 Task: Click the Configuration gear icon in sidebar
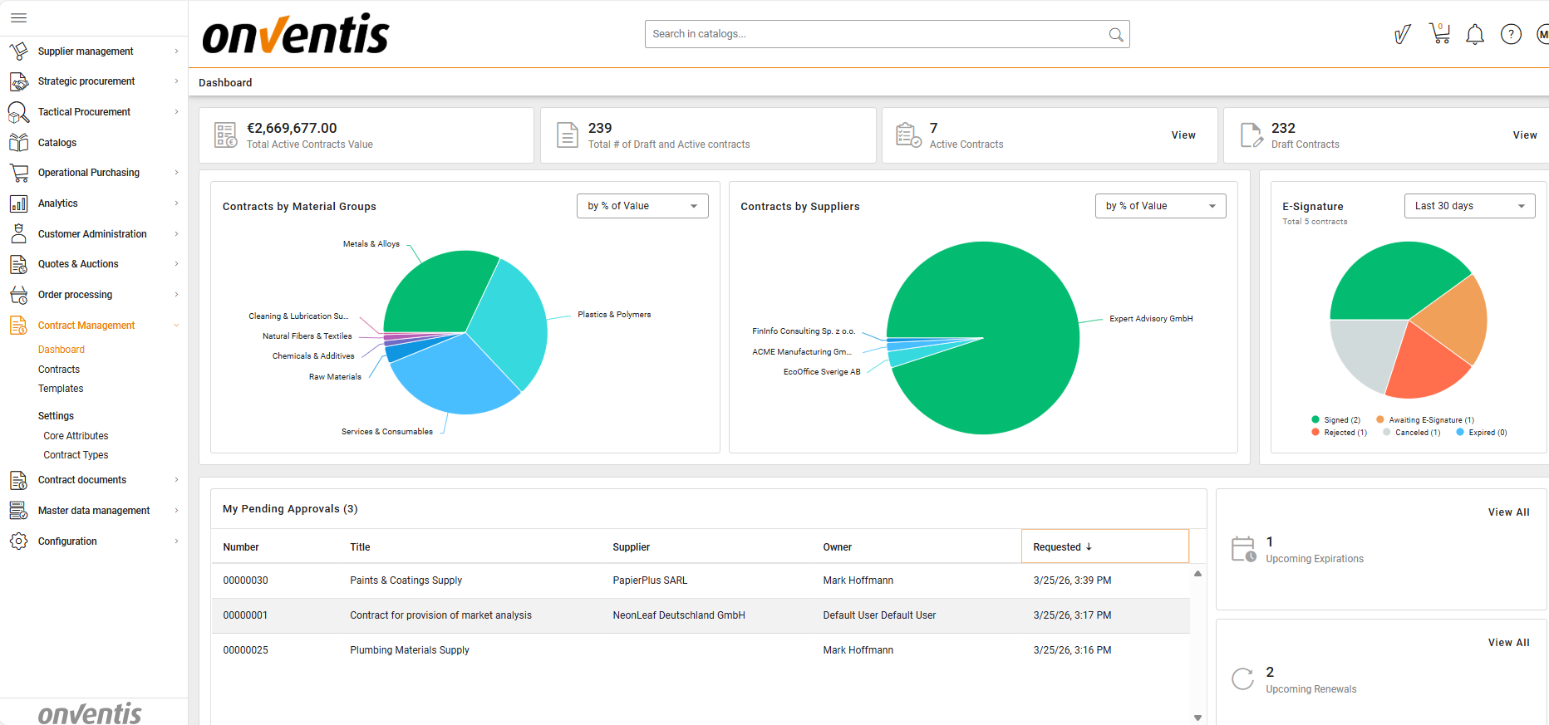18,541
